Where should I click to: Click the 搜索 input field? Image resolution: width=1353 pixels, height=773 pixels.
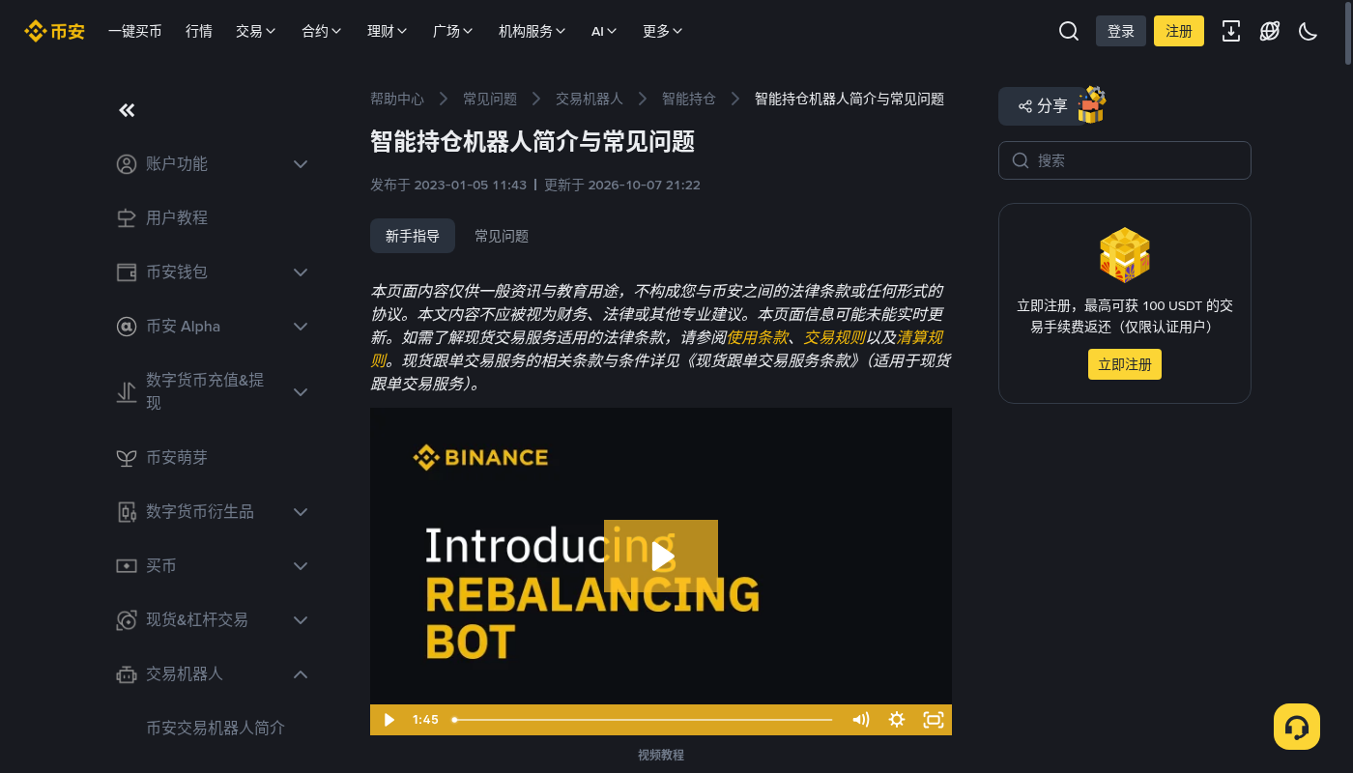pos(1125,160)
